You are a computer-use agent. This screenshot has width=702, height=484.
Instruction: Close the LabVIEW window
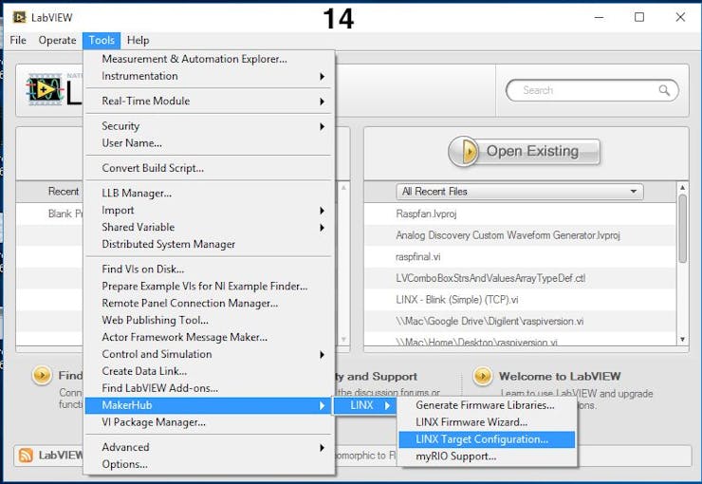(x=680, y=17)
